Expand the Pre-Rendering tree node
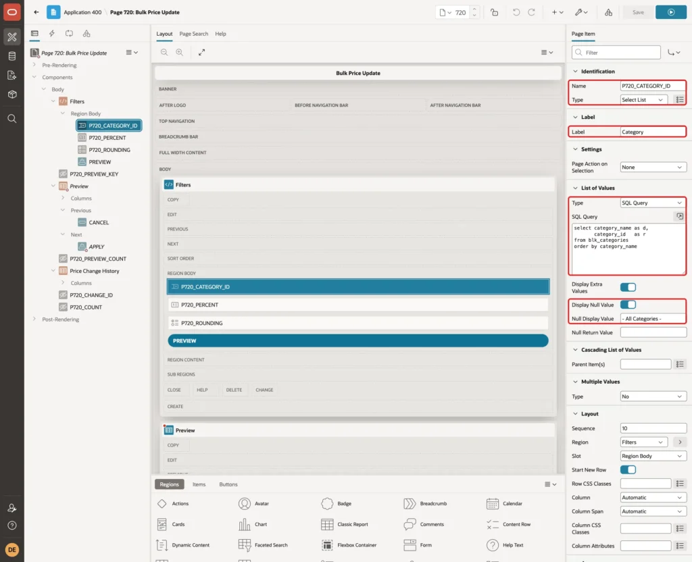The image size is (692, 562). 34,65
